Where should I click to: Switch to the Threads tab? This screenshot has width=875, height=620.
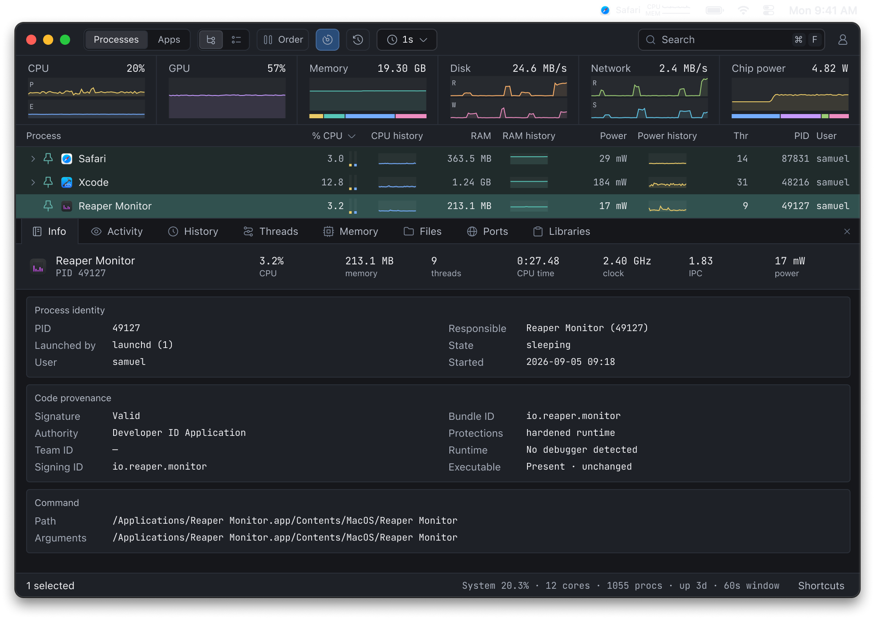point(271,231)
